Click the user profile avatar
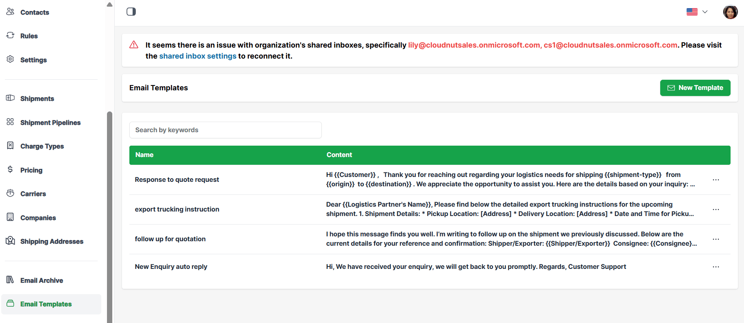 [730, 12]
